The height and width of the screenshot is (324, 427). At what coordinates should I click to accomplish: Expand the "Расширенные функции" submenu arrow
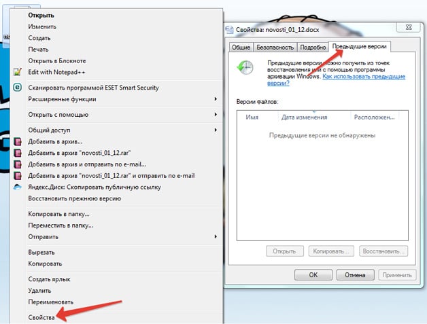pos(216,98)
